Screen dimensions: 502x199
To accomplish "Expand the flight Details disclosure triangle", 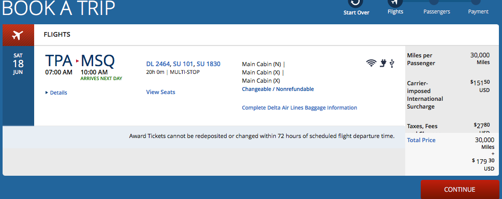I will 47,93.
